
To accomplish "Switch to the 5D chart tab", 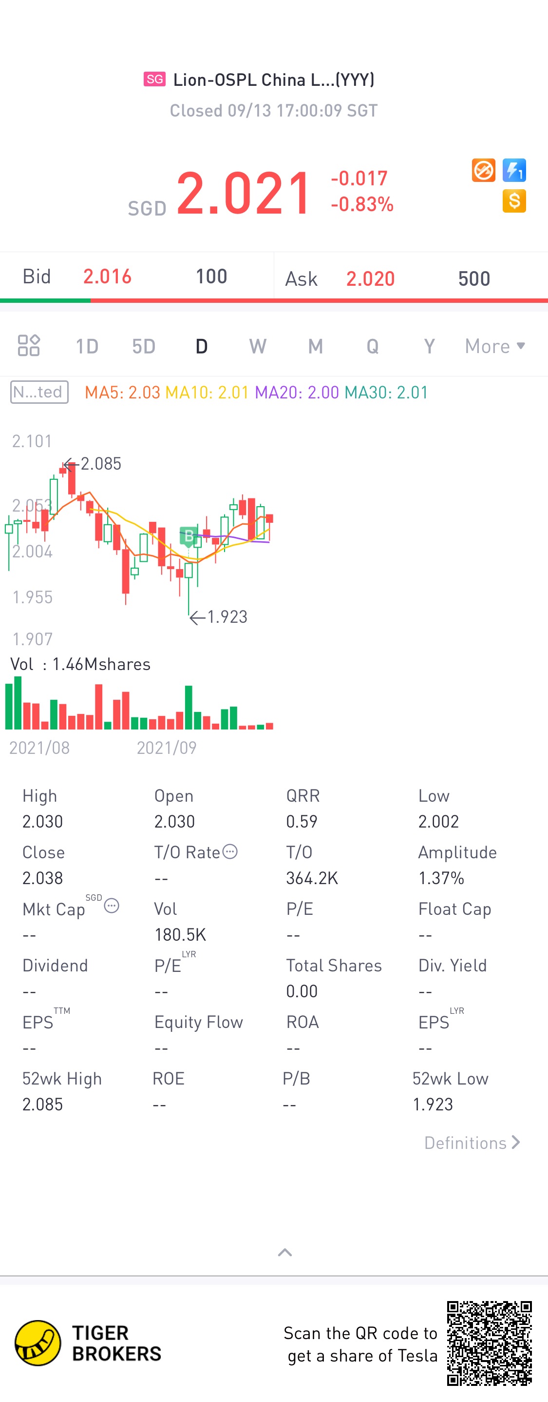I will point(144,346).
